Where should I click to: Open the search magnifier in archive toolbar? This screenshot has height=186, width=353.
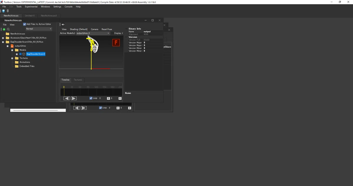coord(8,29)
